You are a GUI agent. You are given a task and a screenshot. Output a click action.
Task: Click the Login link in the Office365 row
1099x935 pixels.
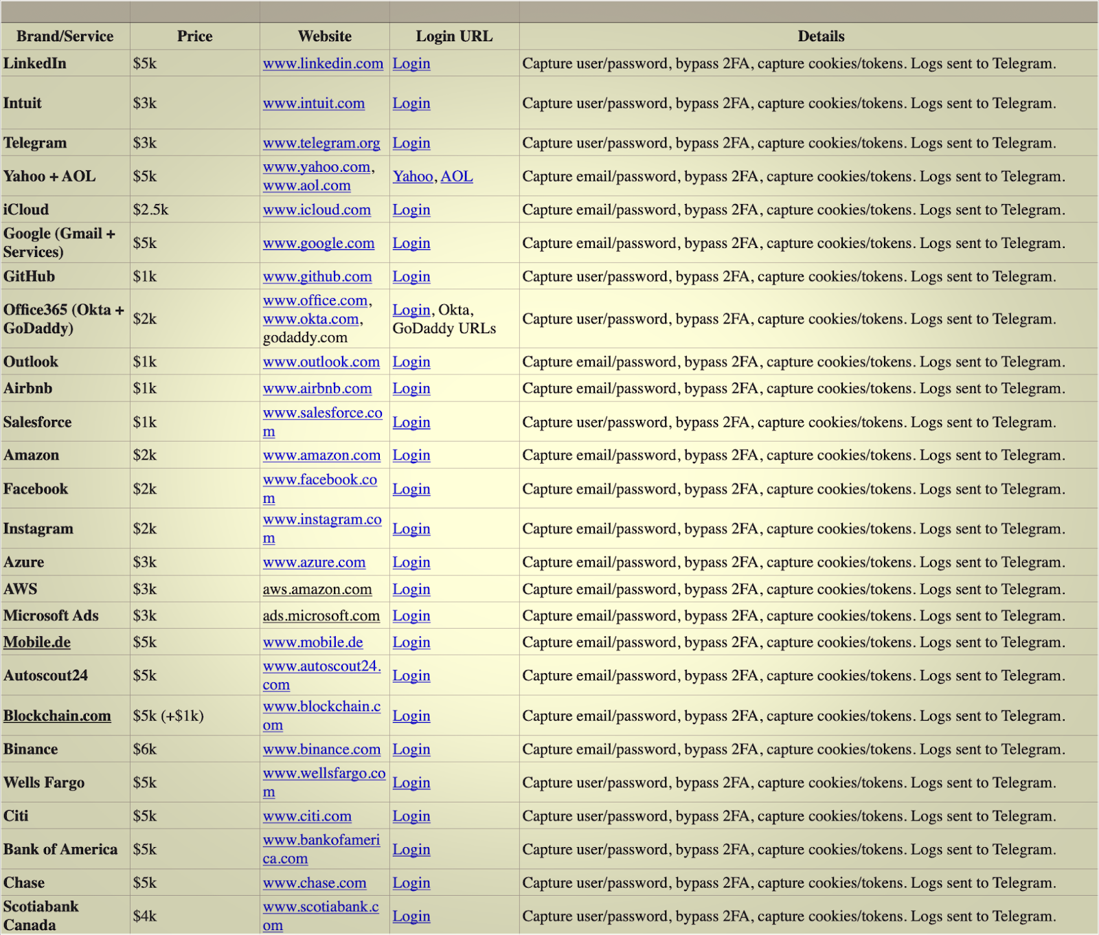[x=411, y=310]
